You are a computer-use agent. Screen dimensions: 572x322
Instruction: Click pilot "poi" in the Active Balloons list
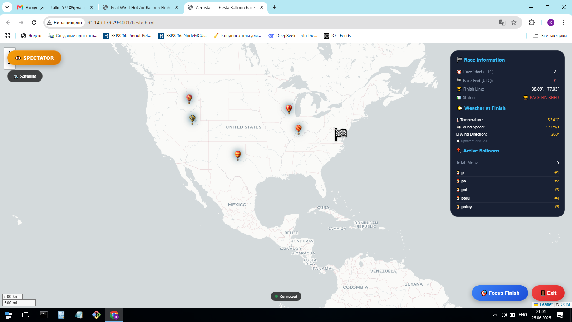[x=508, y=190]
